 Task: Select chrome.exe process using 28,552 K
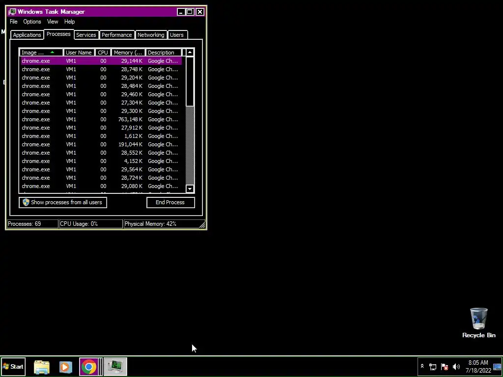pyautogui.click(x=101, y=153)
